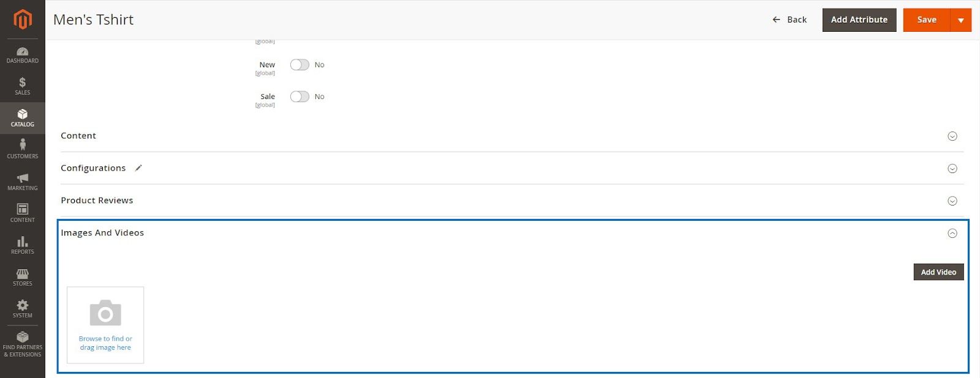Click the edit pencil next to Configurations
The height and width of the screenshot is (378, 980).
click(x=138, y=168)
